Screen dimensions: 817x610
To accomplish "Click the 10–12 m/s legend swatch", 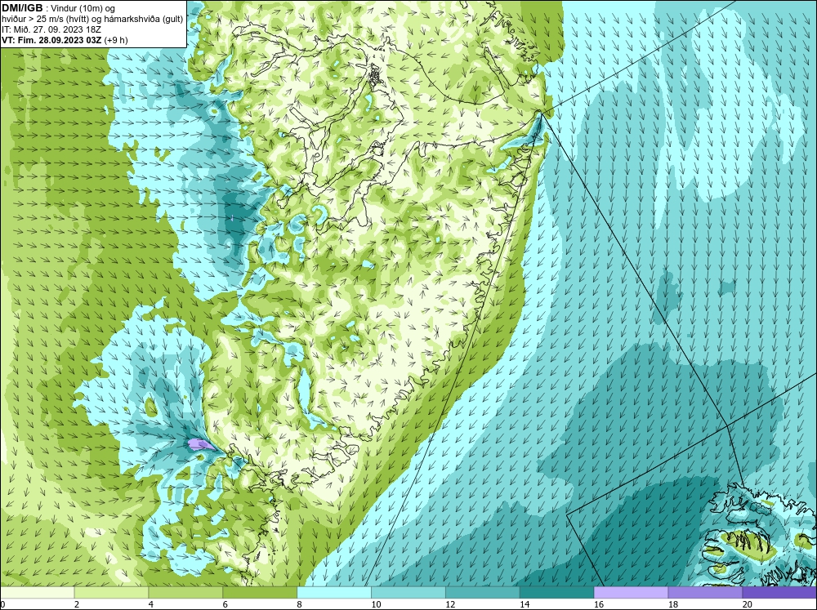I will [408, 593].
